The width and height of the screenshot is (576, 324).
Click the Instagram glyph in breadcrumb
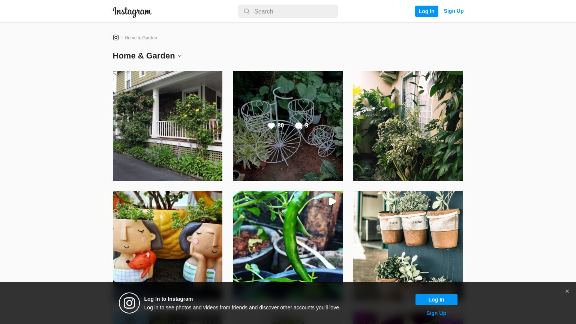[116, 37]
